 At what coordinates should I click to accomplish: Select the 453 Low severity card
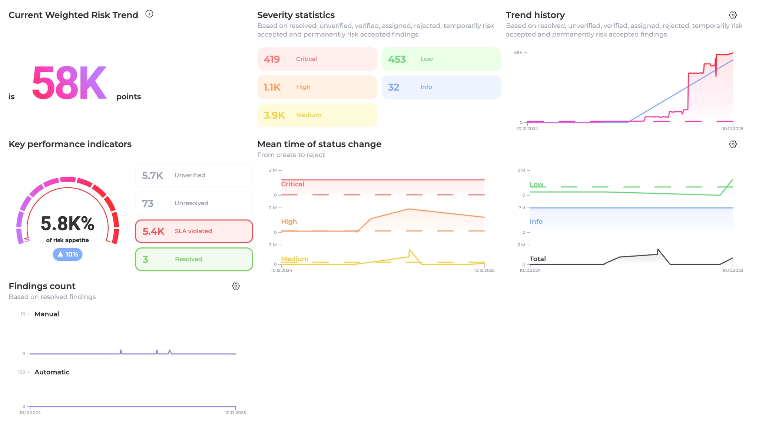tap(441, 59)
